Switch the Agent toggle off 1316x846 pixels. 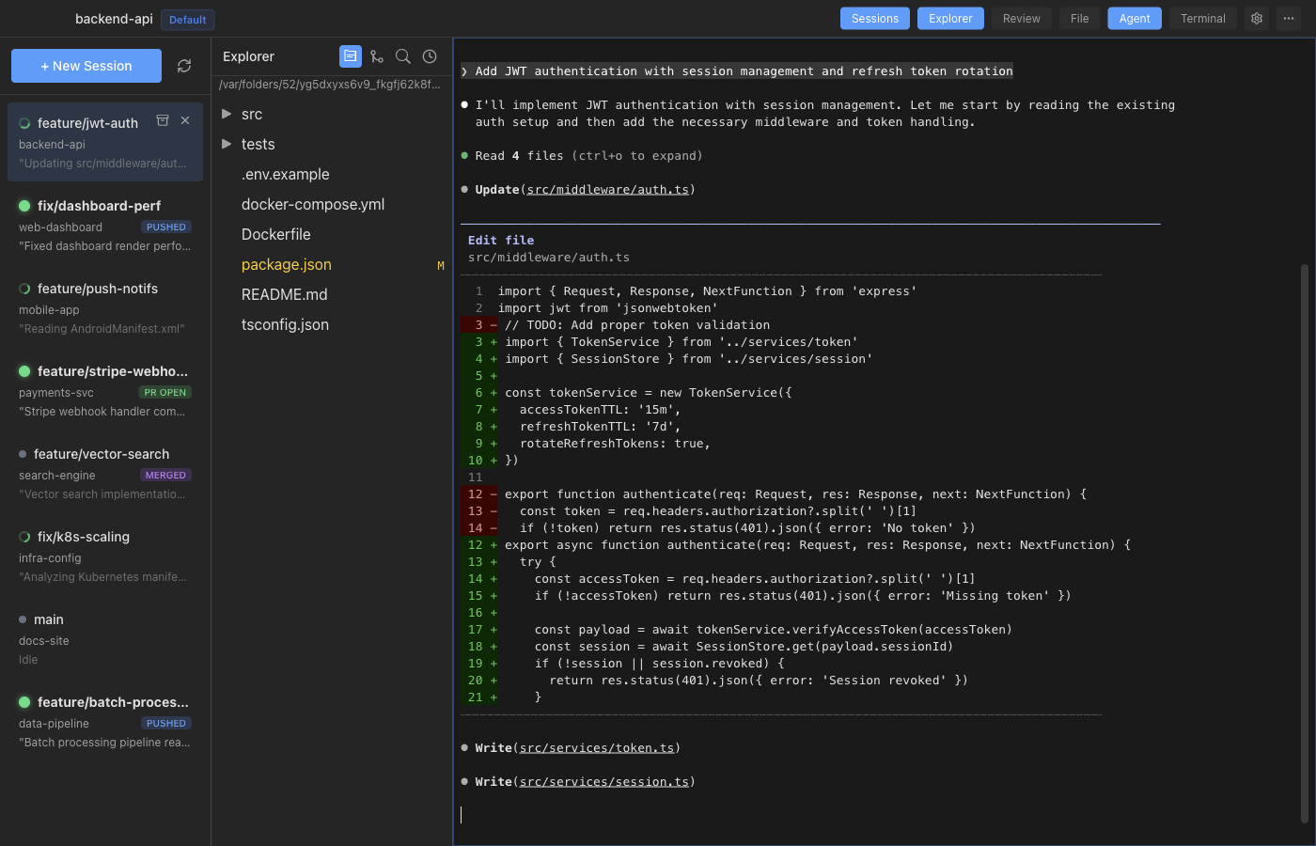1134,18
